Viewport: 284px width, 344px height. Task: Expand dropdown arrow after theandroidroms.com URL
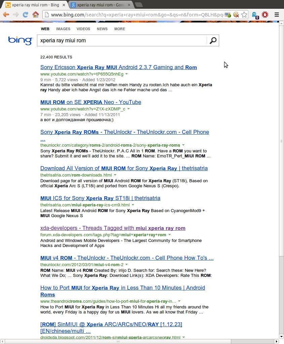pos(179,301)
